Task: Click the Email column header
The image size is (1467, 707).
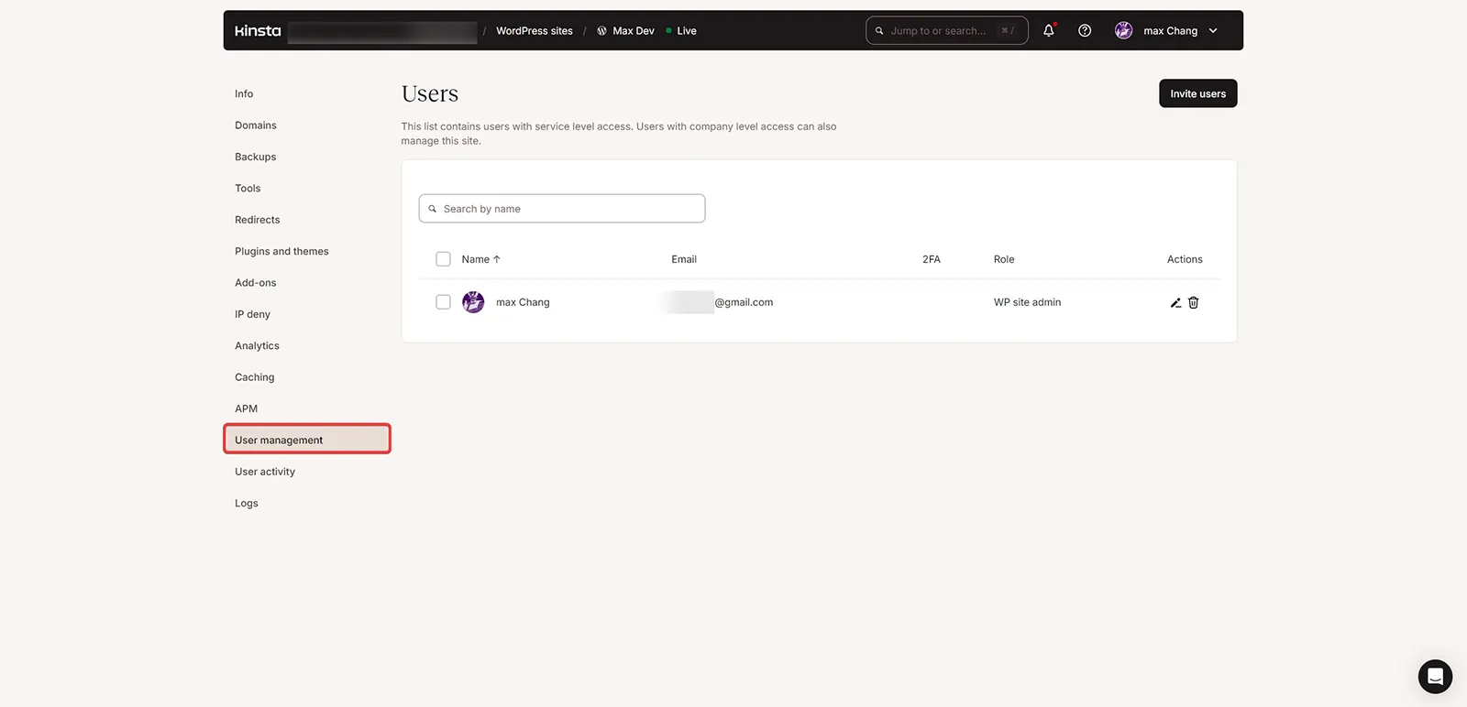Action: click(684, 259)
